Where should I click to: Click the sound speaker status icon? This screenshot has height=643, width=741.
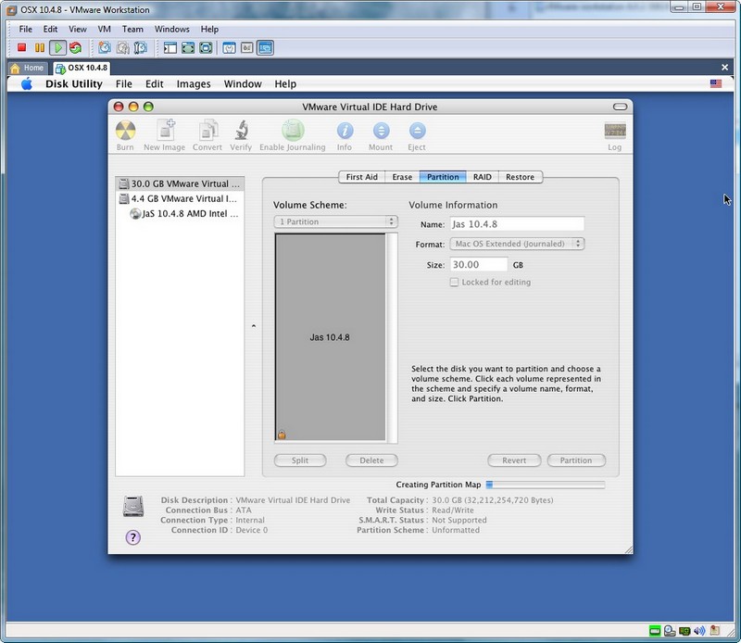(699, 630)
